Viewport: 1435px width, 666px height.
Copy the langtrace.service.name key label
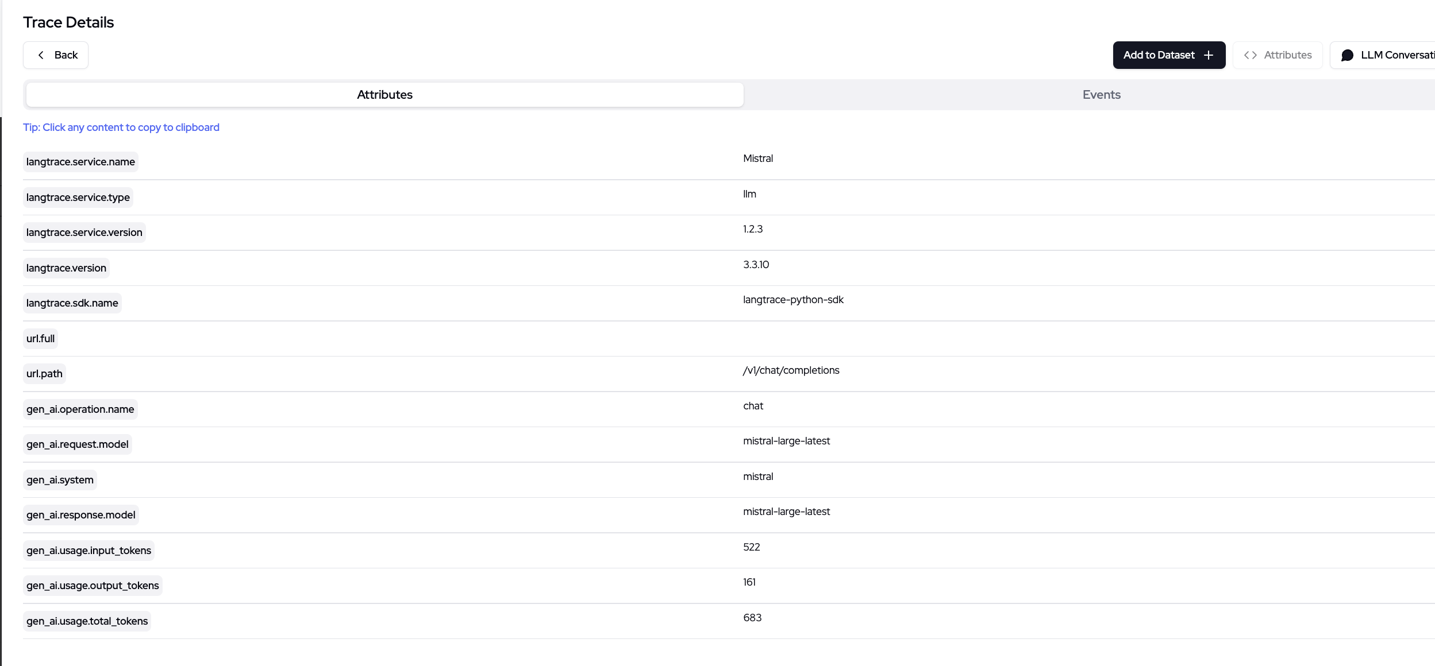(80, 162)
